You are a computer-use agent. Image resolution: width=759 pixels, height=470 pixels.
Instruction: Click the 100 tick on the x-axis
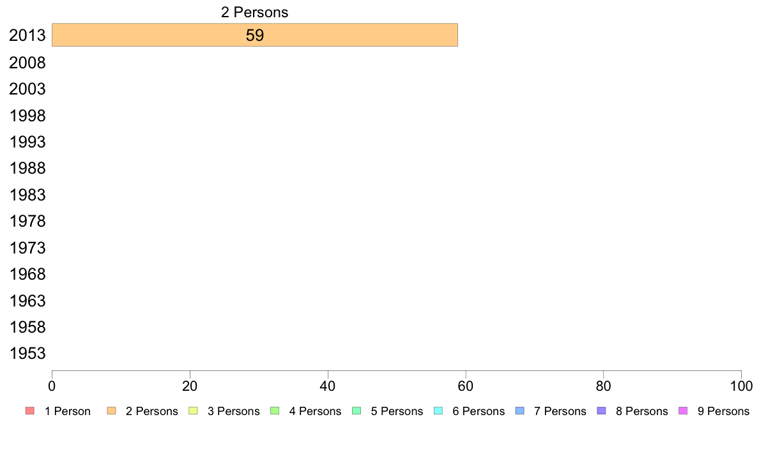point(741,386)
